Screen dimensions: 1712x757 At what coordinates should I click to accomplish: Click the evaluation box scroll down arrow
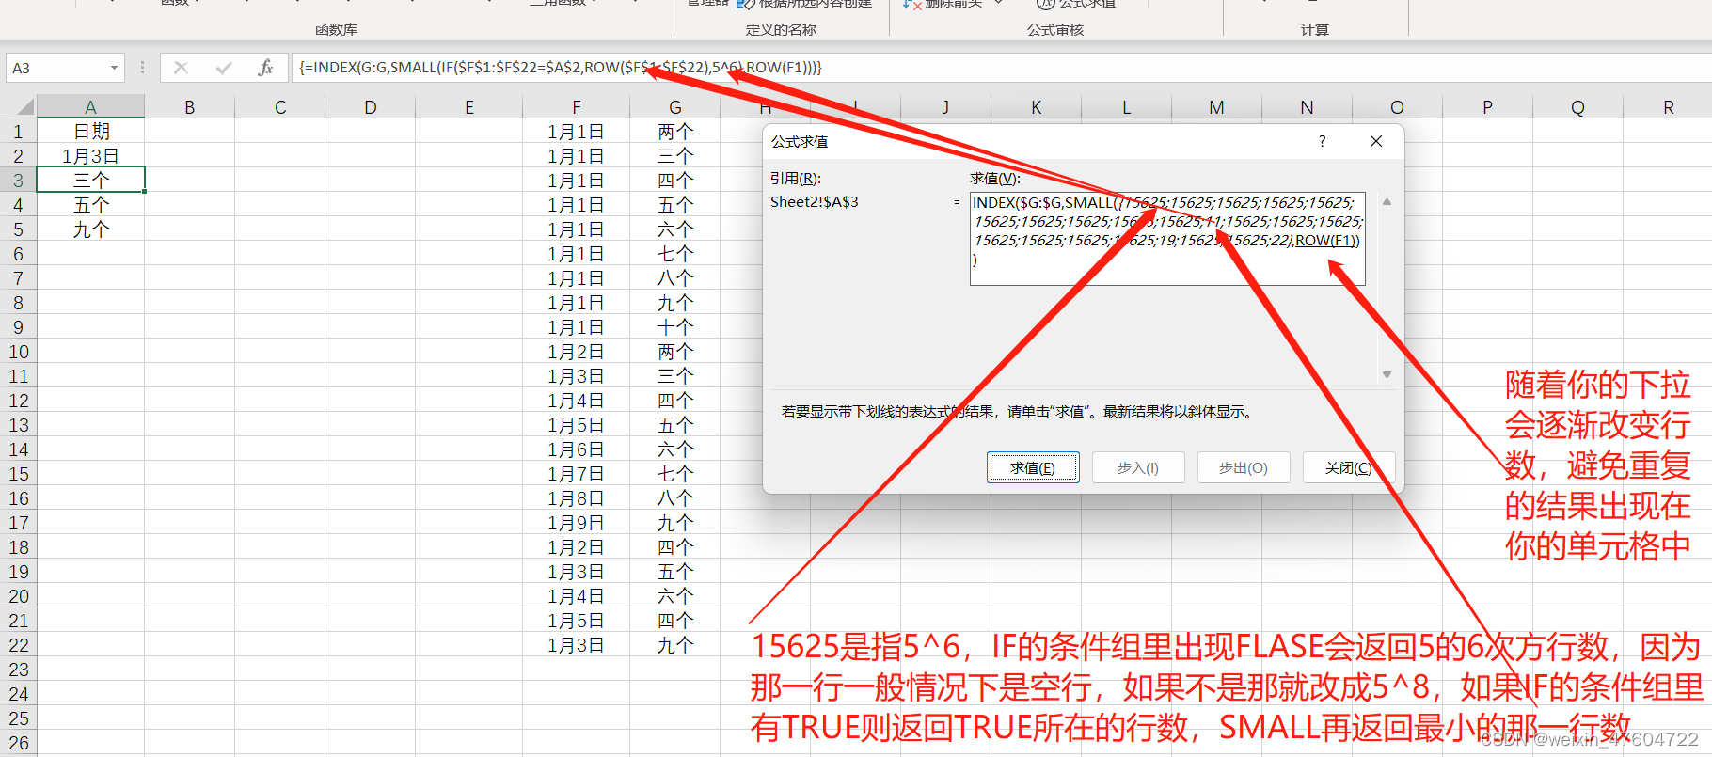(x=1387, y=374)
